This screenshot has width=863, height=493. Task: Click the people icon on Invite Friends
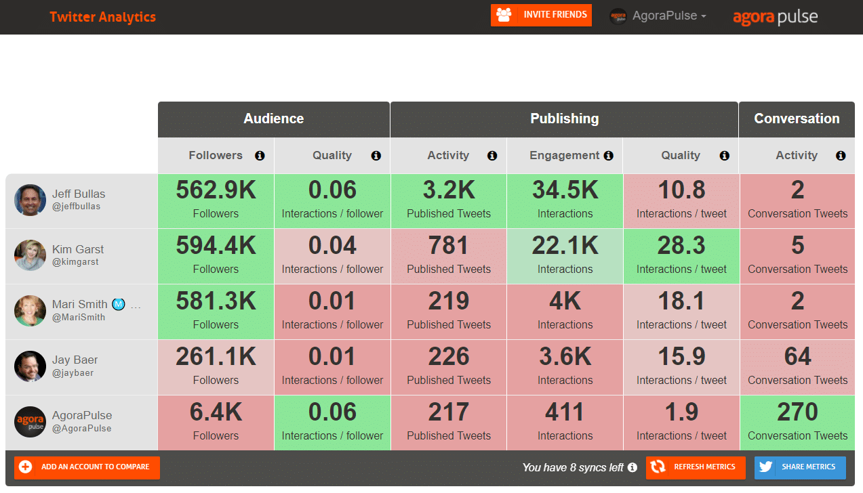click(504, 15)
